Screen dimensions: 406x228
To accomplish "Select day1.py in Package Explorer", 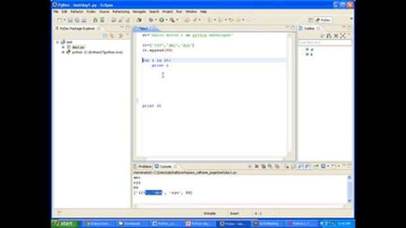I will click(x=78, y=47).
